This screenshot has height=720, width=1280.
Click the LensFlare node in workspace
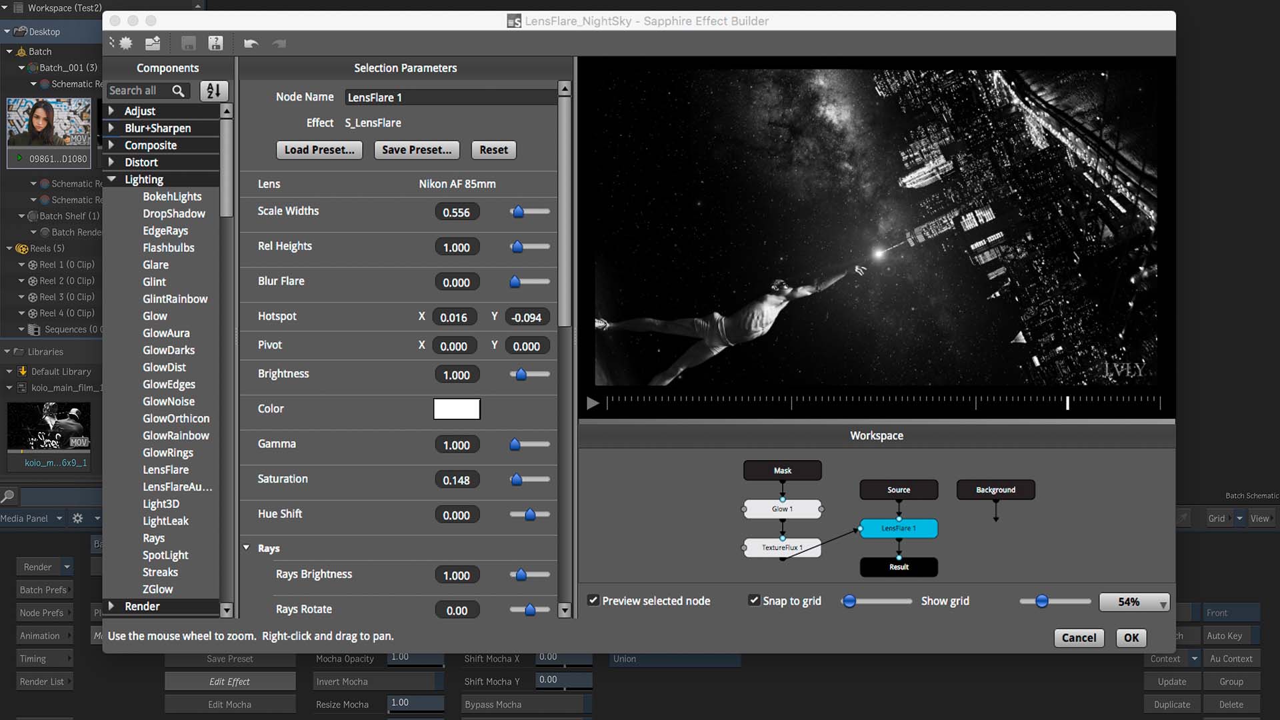[x=899, y=527]
